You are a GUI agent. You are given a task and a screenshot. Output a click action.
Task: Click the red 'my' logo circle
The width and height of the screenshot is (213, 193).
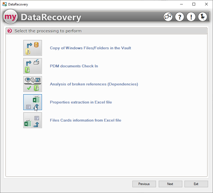[10, 17]
